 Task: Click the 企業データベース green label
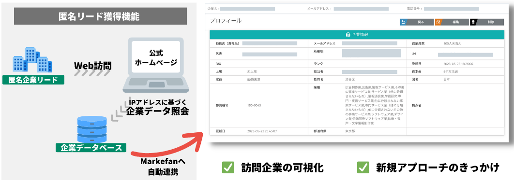91,147
